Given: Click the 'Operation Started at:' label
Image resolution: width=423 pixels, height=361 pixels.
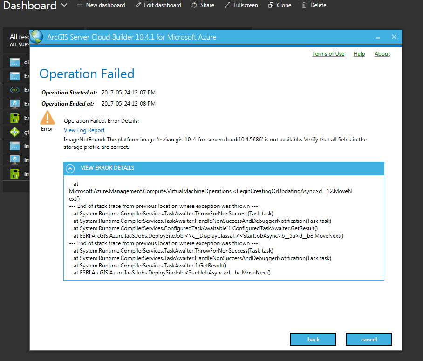Looking at the screenshot, I should pyautogui.click(x=69, y=93).
